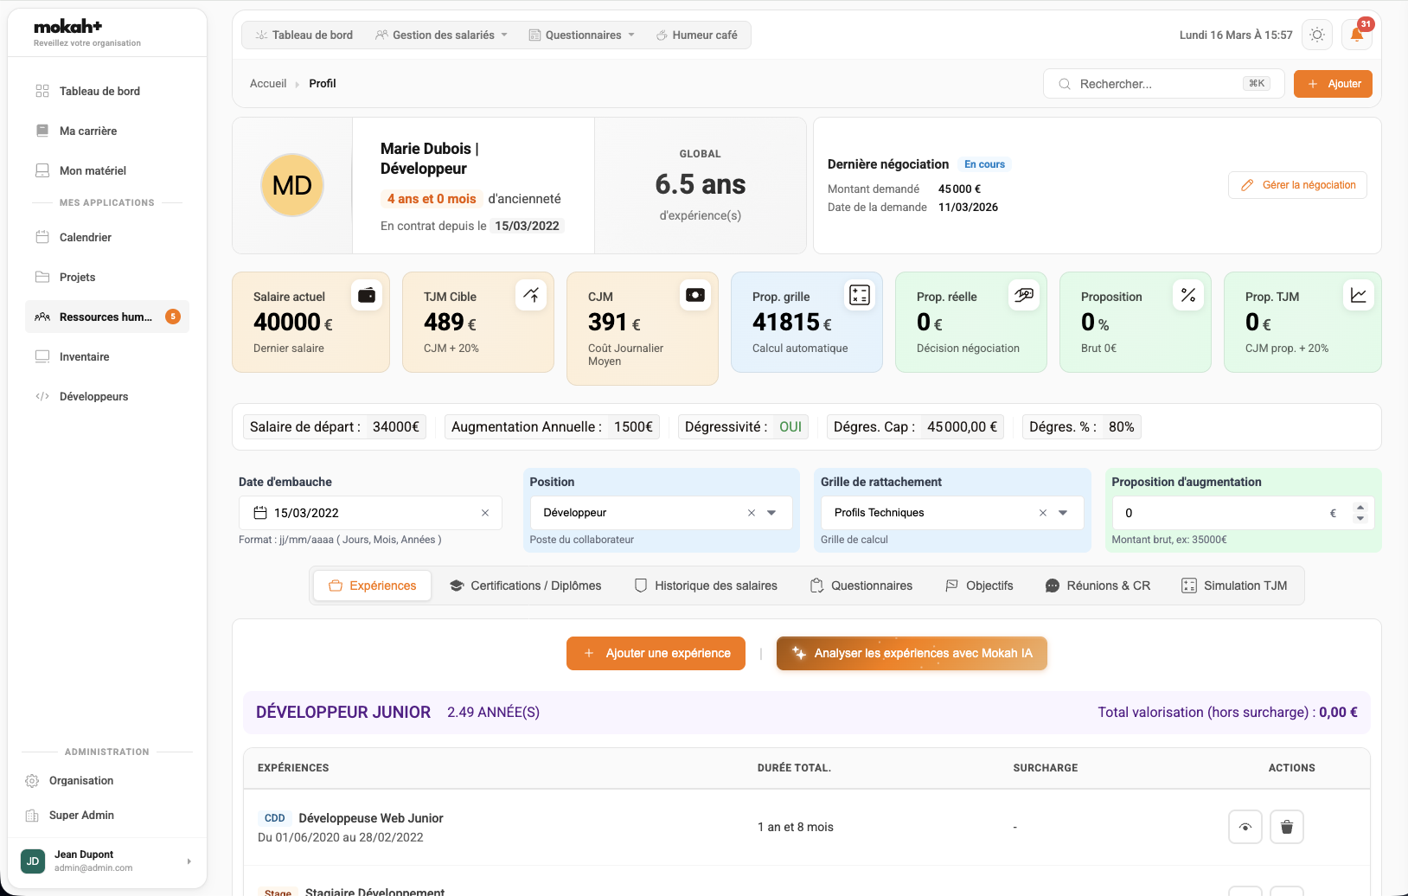Open Tableau de bord in the sidebar
Image resolution: width=1408 pixels, height=896 pixels.
tap(107, 91)
